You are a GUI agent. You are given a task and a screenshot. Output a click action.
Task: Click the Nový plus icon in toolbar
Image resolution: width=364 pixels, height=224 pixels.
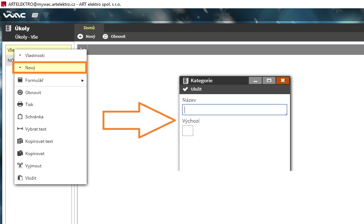81,36
